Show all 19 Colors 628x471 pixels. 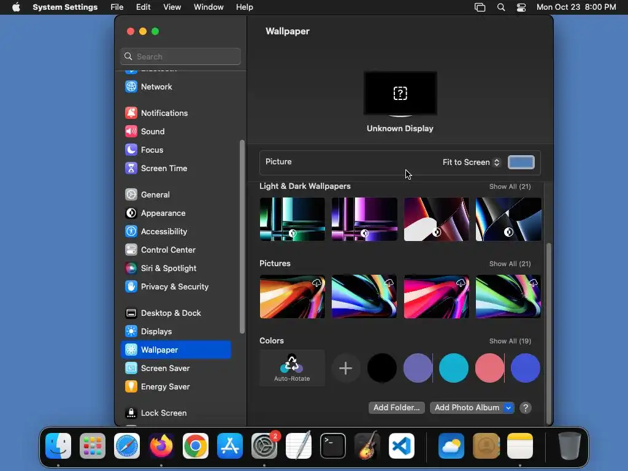tap(510, 341)
